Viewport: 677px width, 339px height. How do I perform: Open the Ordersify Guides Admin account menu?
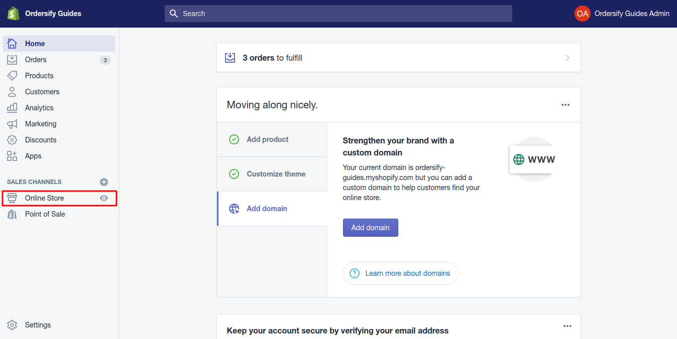632,14
